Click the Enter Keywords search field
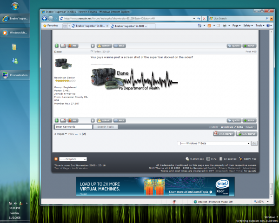279x223 pixels. [73, 127]
